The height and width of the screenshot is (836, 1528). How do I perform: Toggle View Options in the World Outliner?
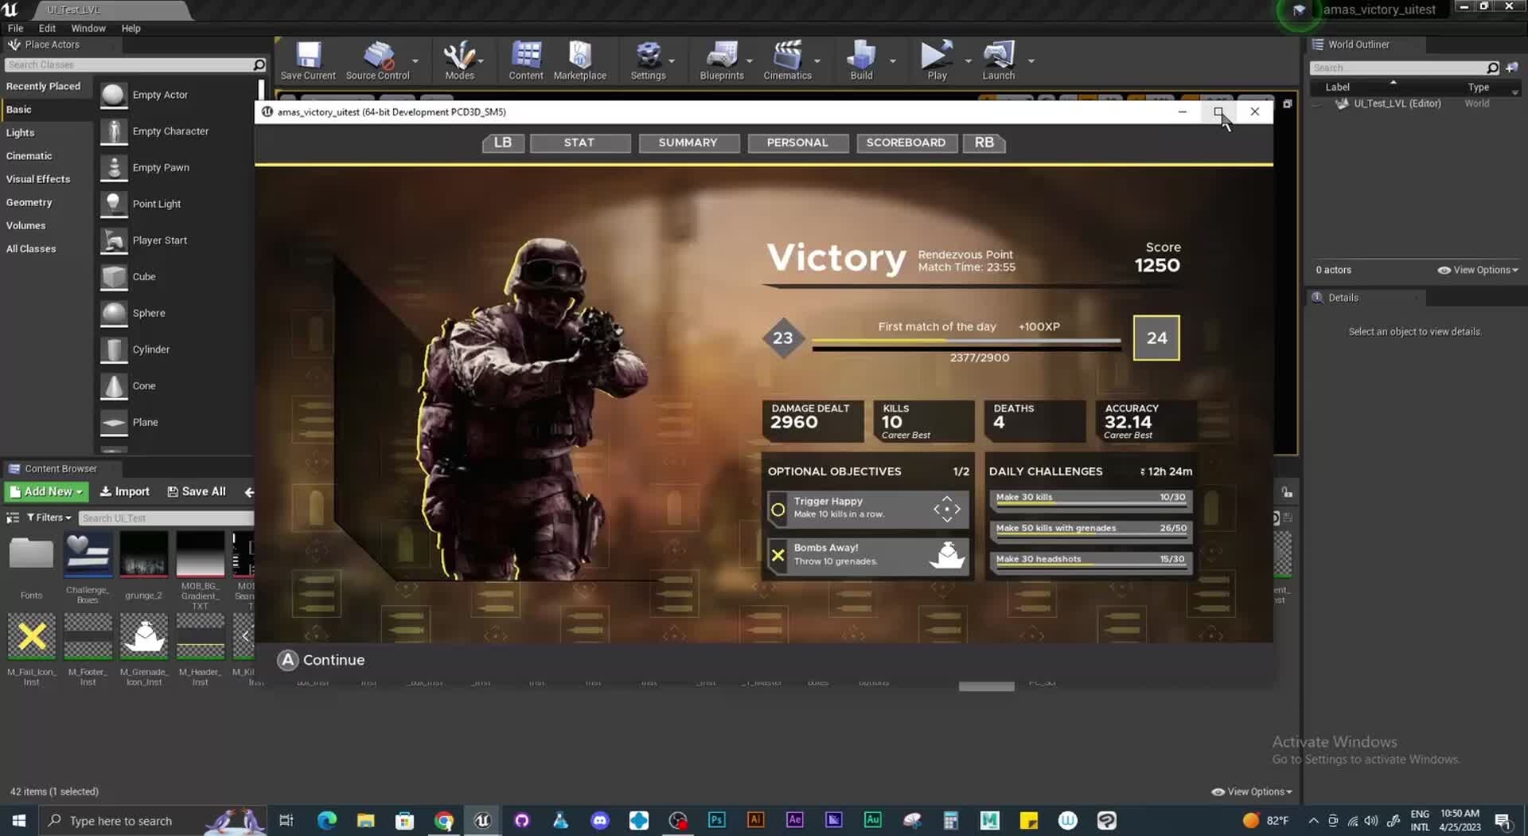click(x=1478, y=269)
